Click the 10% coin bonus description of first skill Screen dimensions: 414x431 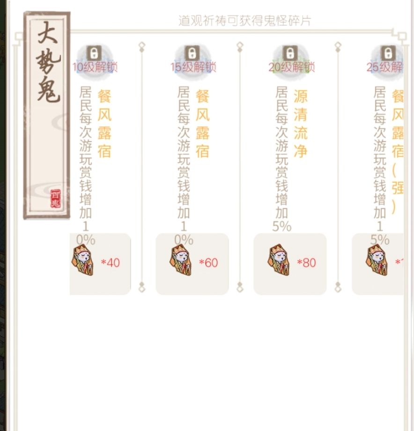(86, 166)
